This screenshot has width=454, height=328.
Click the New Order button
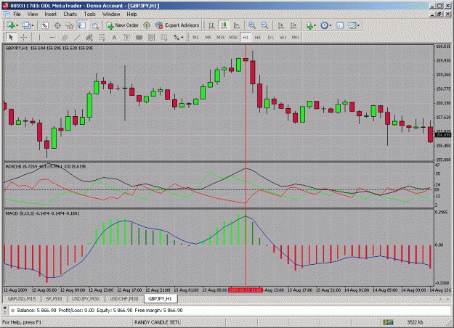point(123,25)
